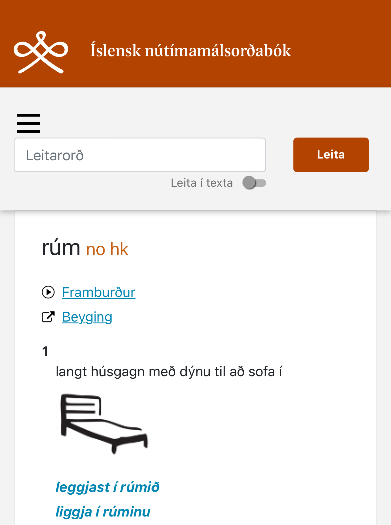Click the 'Leita í texta' label
Screen dimensions: 391x525
(x=202, y=183)
